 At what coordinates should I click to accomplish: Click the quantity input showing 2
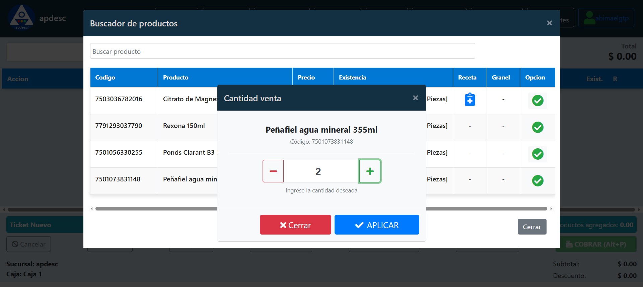tap(321, 171)
